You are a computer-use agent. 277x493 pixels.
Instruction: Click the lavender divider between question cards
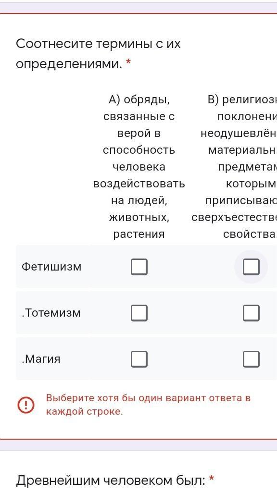pos(138,444)
